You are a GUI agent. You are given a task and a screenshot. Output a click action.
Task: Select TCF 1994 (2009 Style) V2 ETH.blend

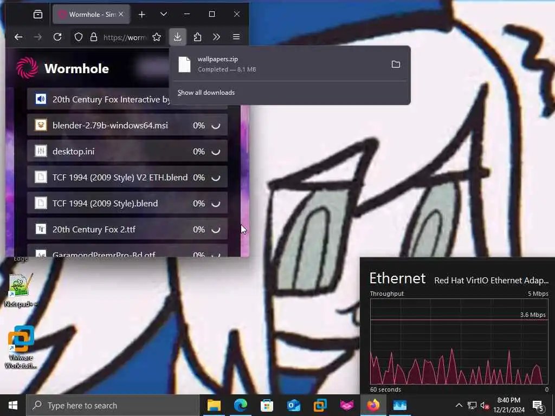click(x=127, y=177)
